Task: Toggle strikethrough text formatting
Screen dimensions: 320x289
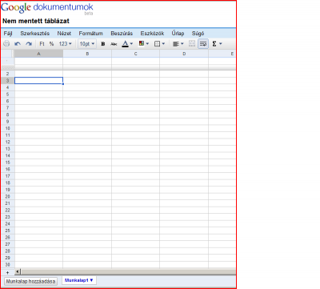Action: click(x=114, y=44)
